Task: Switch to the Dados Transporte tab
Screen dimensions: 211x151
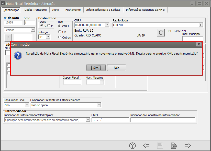Action: (36, 10)
